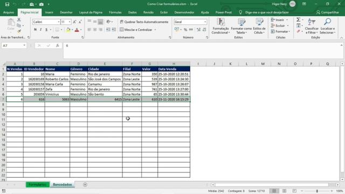Add a new sheet with plus button
This screenshot has height=194, width=345.
coord(85,184)
